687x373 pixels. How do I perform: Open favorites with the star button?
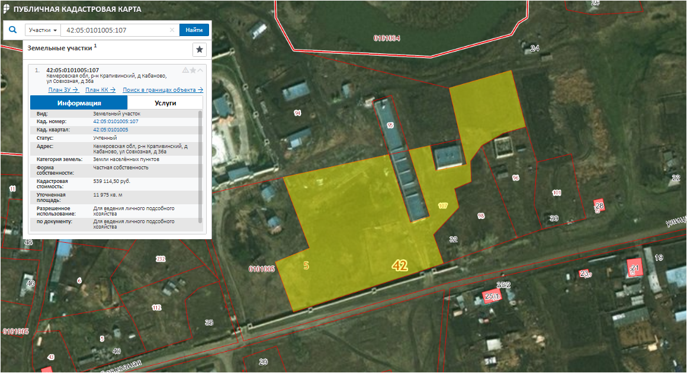point(200,49)
